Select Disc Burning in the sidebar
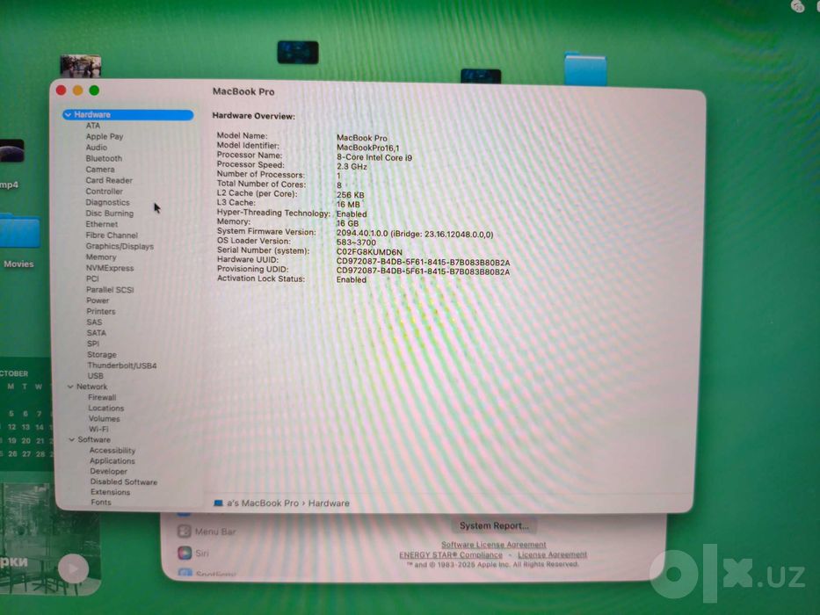 pyautogui.click(x=109, y=213)
